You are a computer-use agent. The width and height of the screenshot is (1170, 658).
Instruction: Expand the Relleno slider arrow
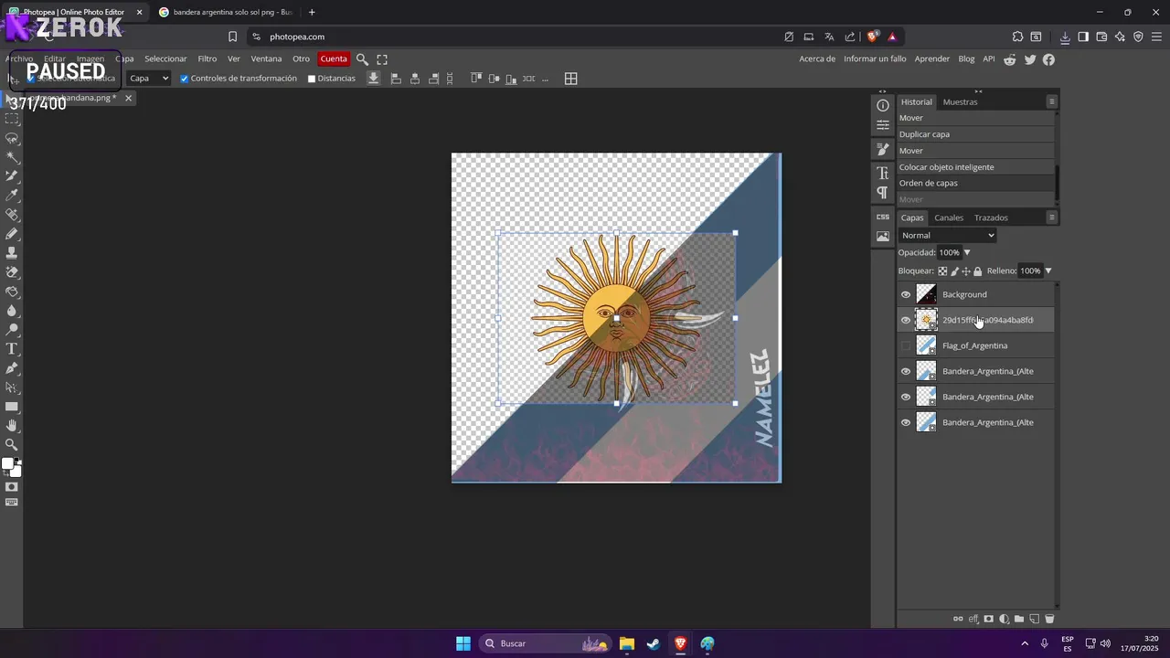(x=1048, y=271)
